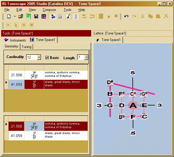Click play-from-cursor icon
The image size is (174, 157).
pyautogui.click(x=16, y=25)
